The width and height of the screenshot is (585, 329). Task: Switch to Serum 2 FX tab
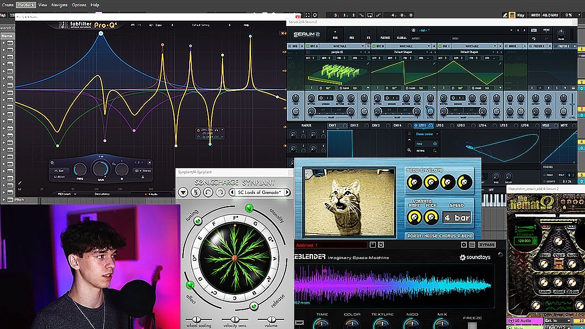click(368, 35)
